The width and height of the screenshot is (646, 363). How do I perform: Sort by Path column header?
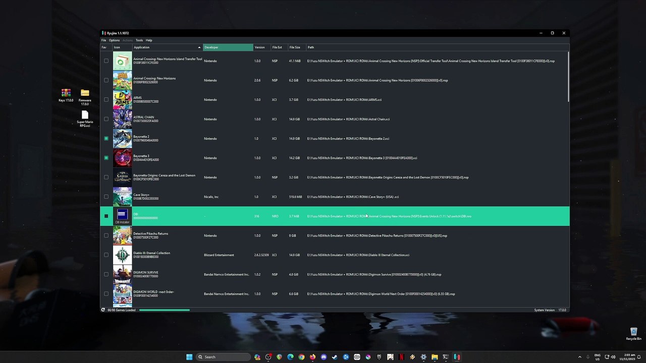[438, 47]
